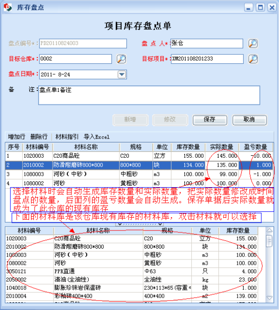Select 河砂(中砂) row in upper grid
Screen dimensions: 279x310
139,174
